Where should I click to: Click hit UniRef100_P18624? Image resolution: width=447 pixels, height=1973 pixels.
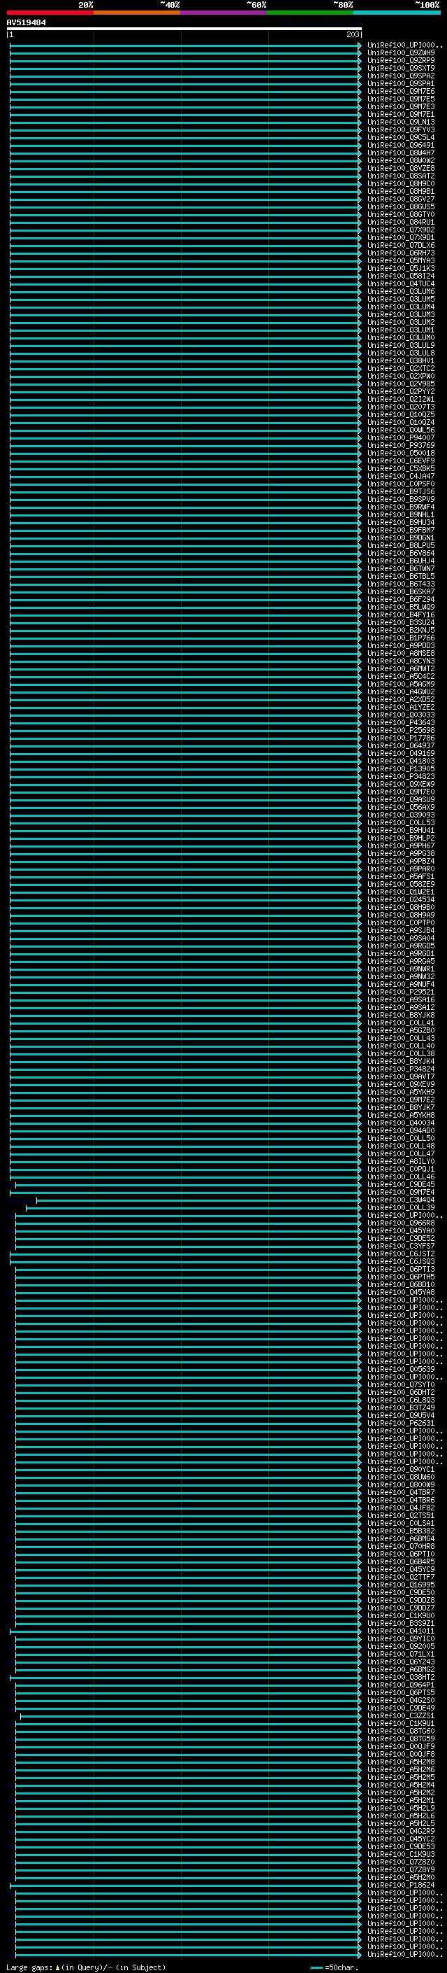pos(401,1885)
